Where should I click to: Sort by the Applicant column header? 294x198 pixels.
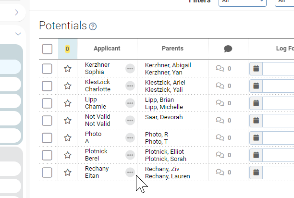point(107,49)
